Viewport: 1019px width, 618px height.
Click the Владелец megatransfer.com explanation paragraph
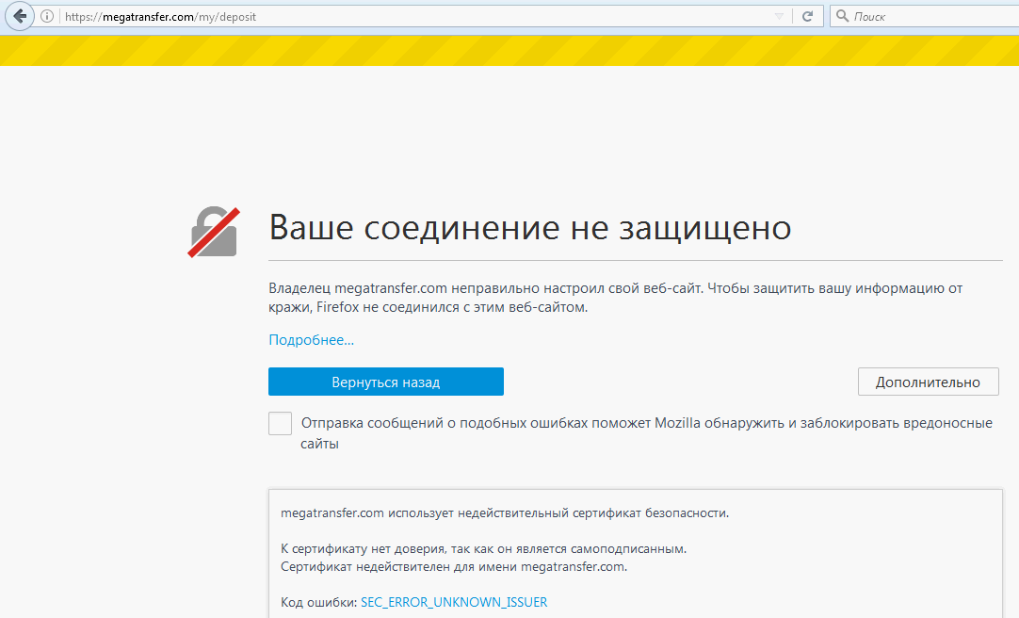[615, 298]
